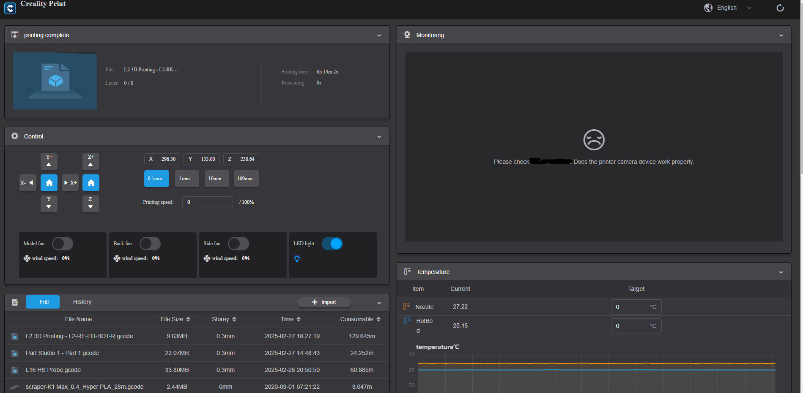803x393 pixels.
Task: Select scraper-K1 Max Hyper PLA gcode file
Action: click(x=197, y=386)
